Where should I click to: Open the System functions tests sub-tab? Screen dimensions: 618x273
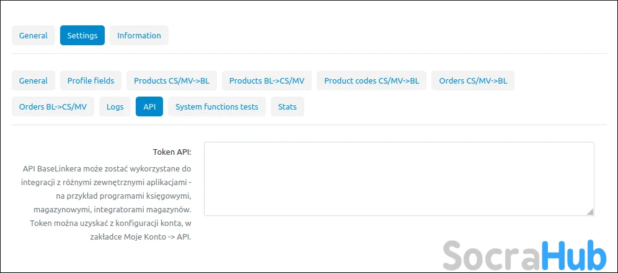point(217,106)
